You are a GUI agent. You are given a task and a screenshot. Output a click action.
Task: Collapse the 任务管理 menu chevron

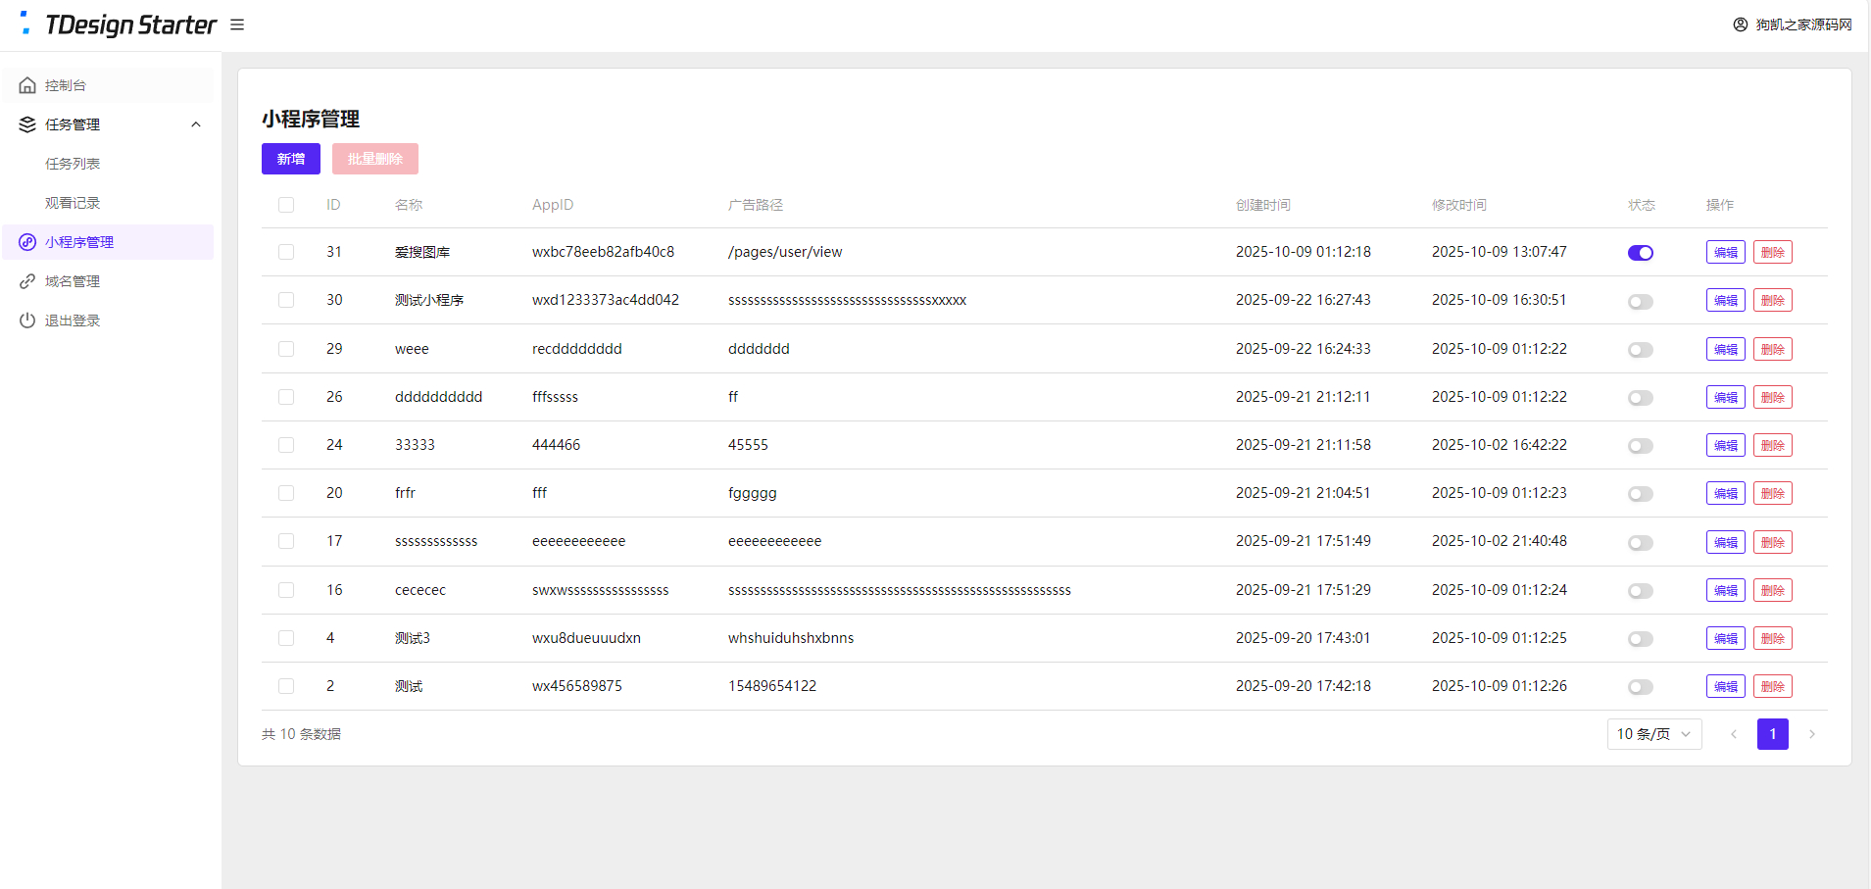pyautogui.click(x=196, y=124)
